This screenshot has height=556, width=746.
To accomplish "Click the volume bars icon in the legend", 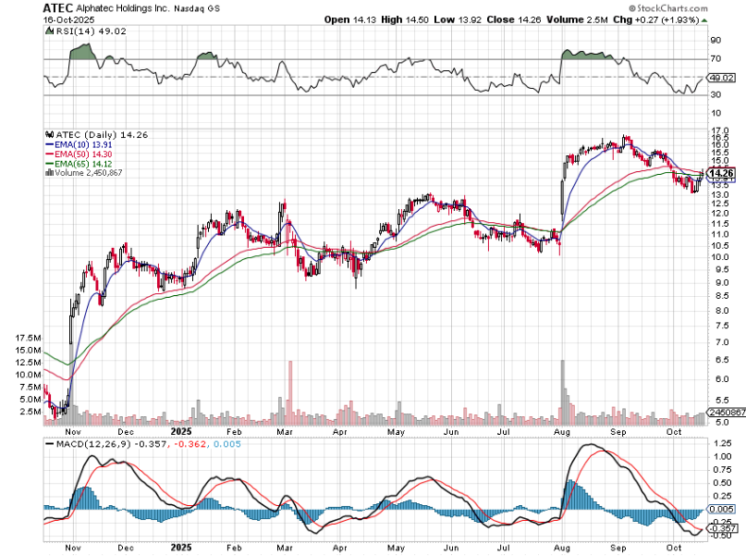I will coord(49,172).
